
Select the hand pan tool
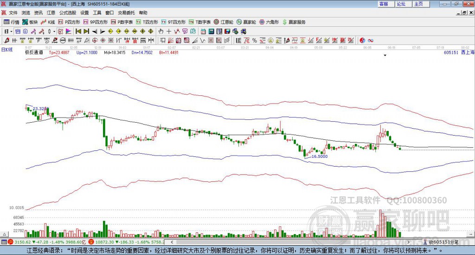161,31
